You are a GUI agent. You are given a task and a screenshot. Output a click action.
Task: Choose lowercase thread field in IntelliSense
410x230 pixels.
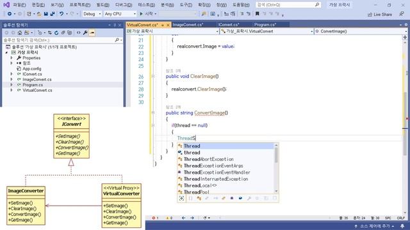pos(225,153)
